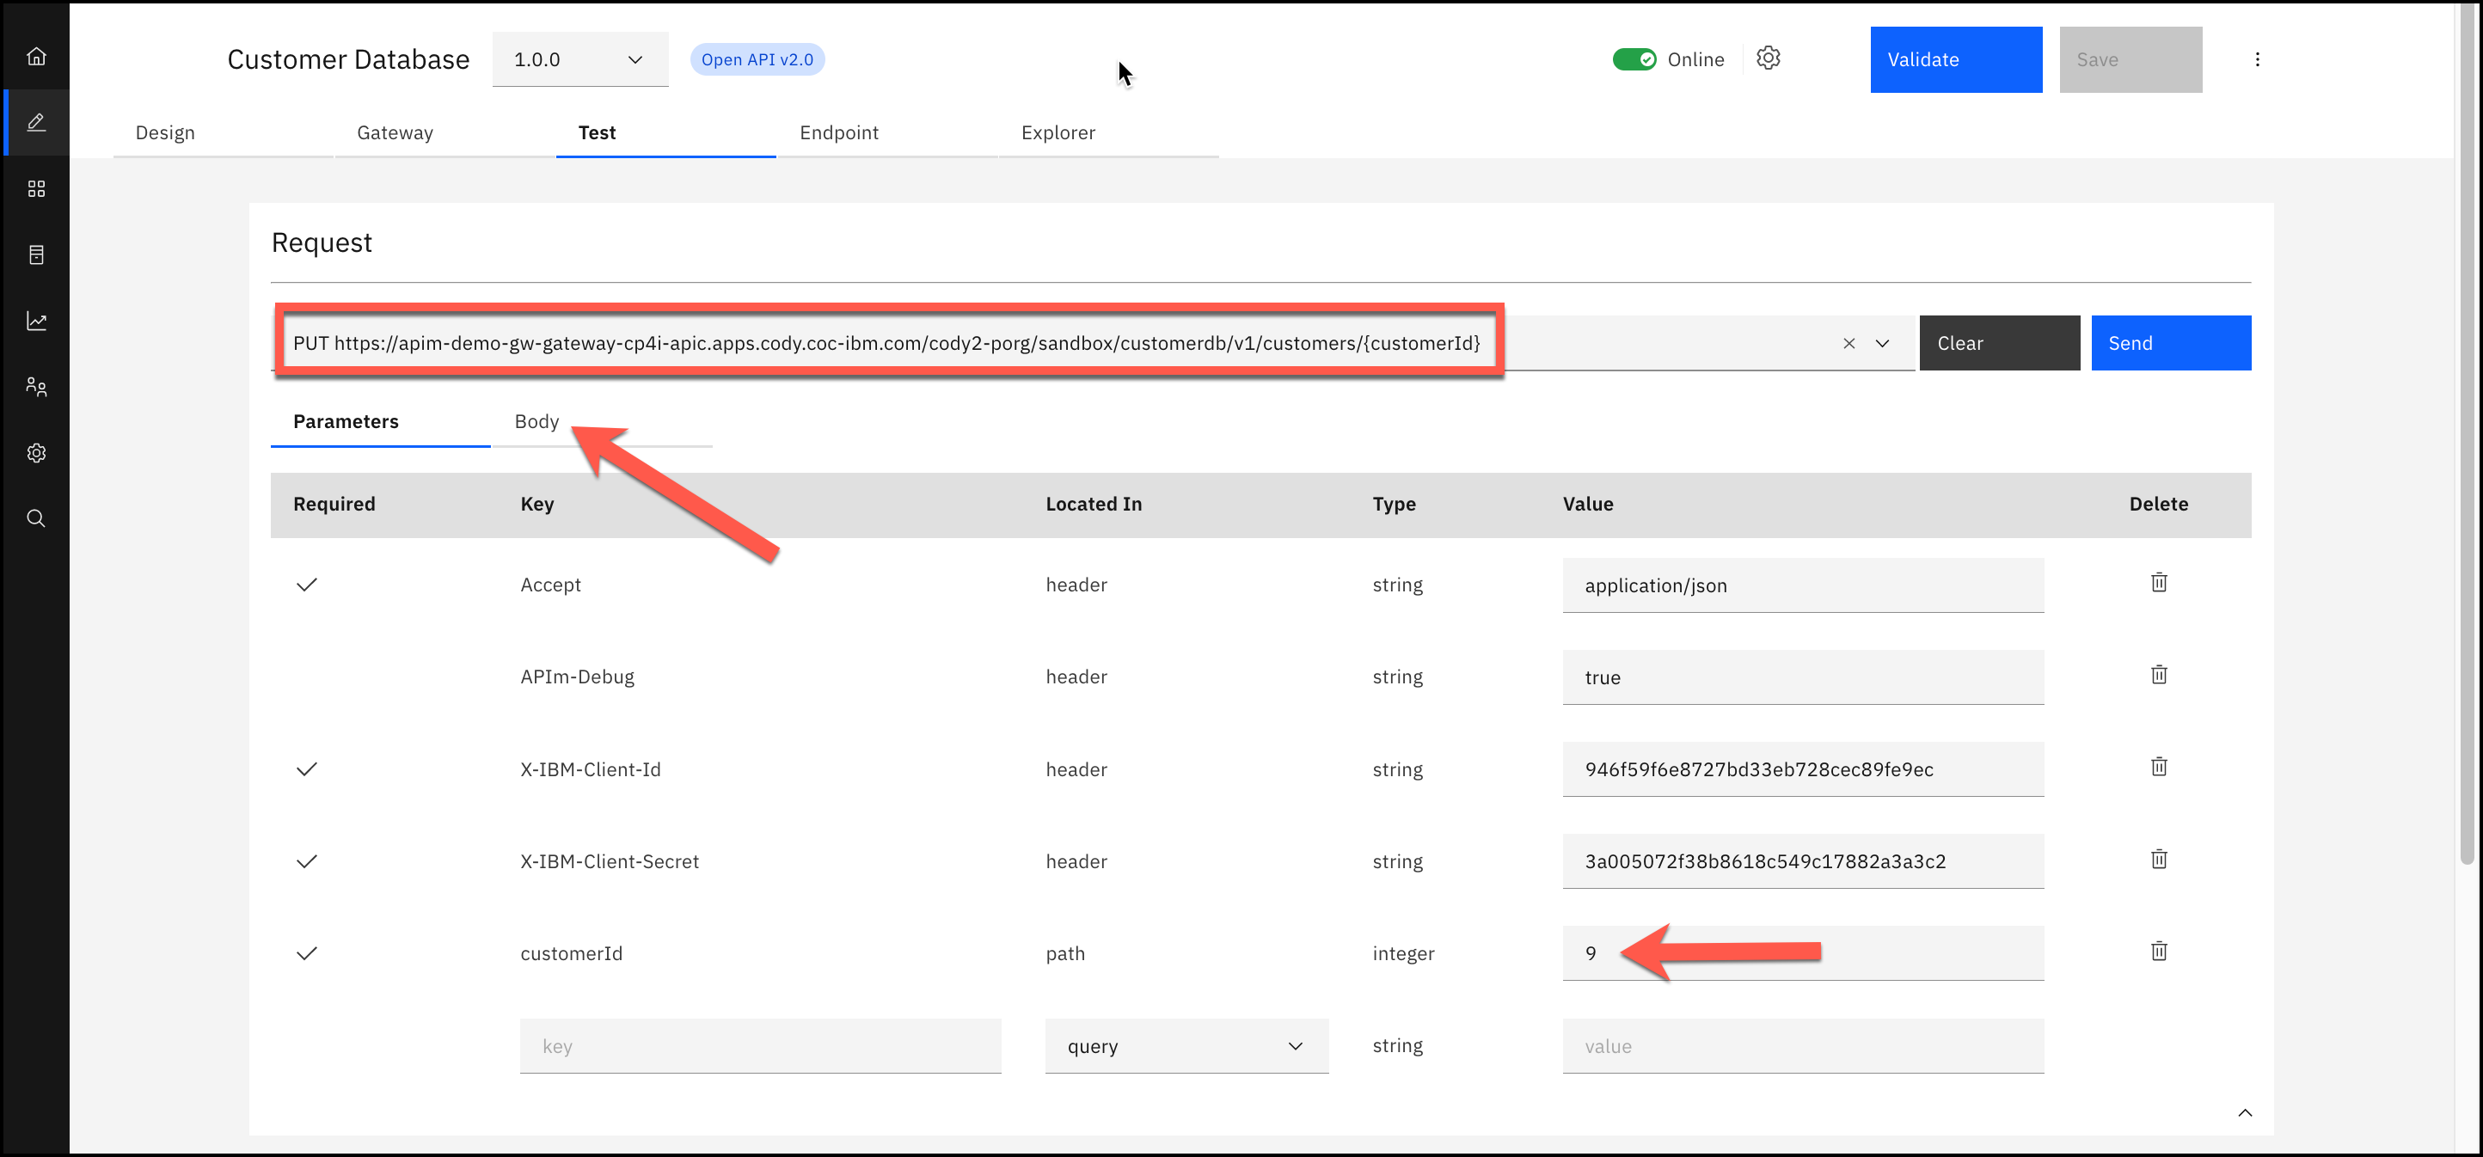Open the Analytics chart sidebar icon
The height and width of the screenshot is (1157, 2483).
click(35, 321)
